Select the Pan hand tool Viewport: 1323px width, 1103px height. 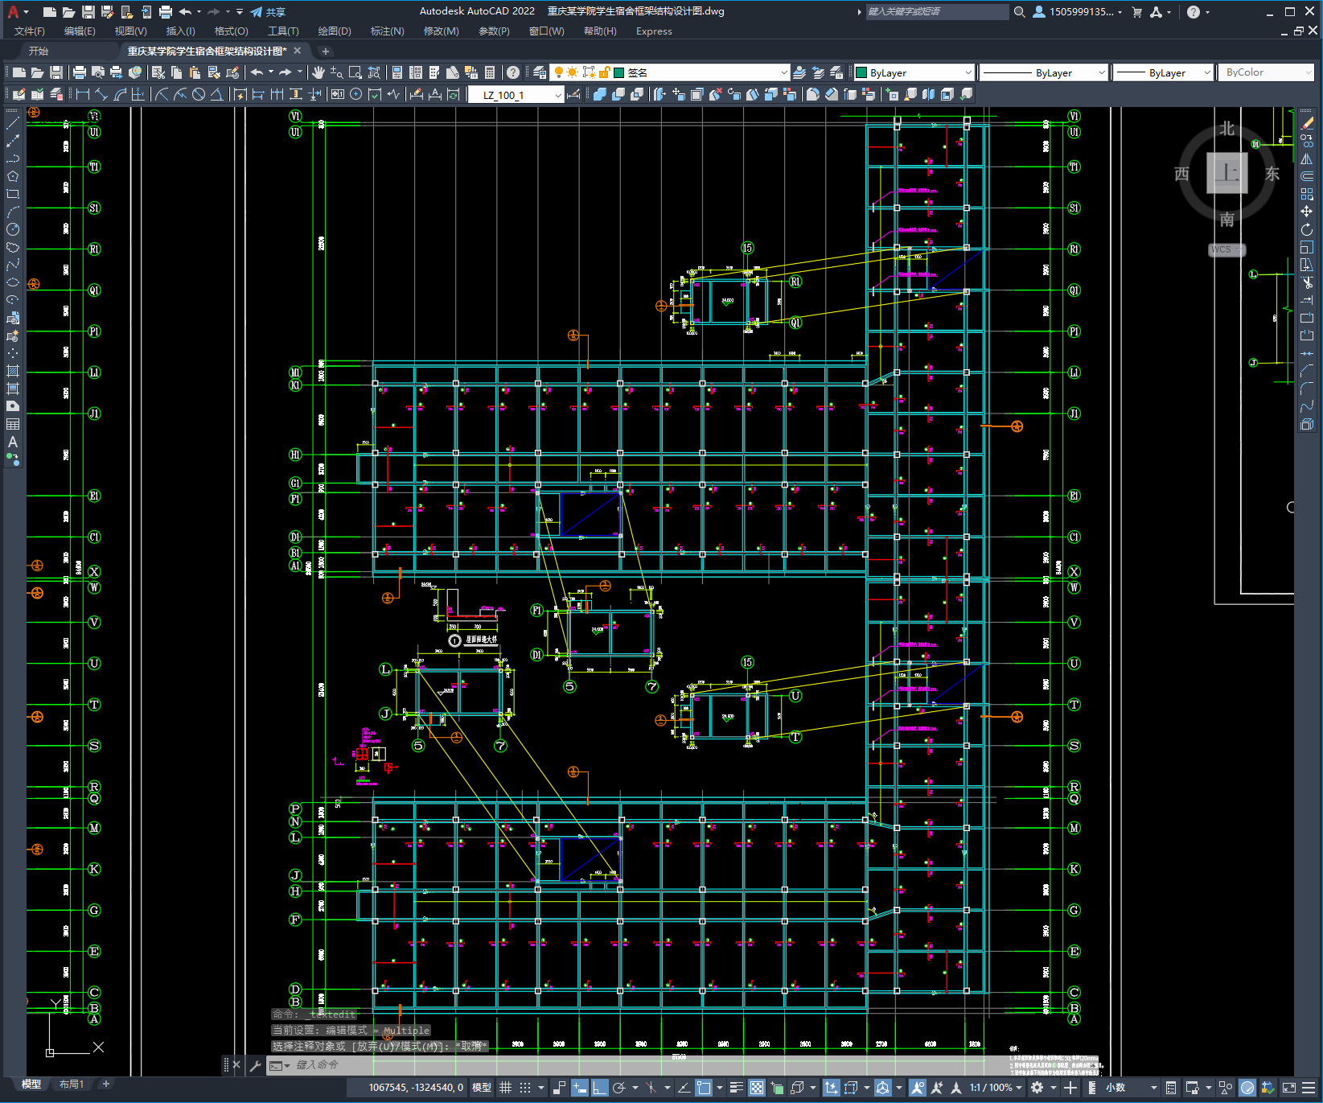click(x=318, y=72)
